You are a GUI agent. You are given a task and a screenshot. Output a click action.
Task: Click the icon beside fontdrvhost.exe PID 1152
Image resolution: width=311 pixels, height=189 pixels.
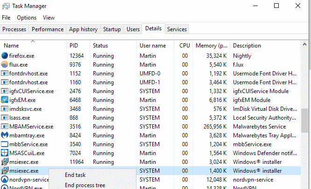(5, 74)
